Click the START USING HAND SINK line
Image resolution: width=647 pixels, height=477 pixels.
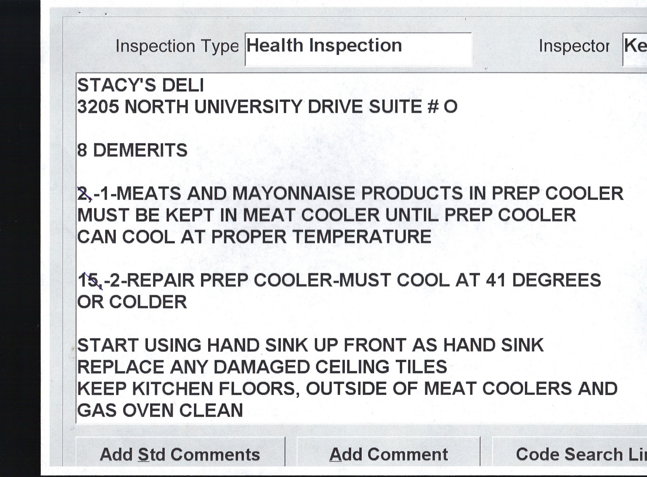[310, 345]
